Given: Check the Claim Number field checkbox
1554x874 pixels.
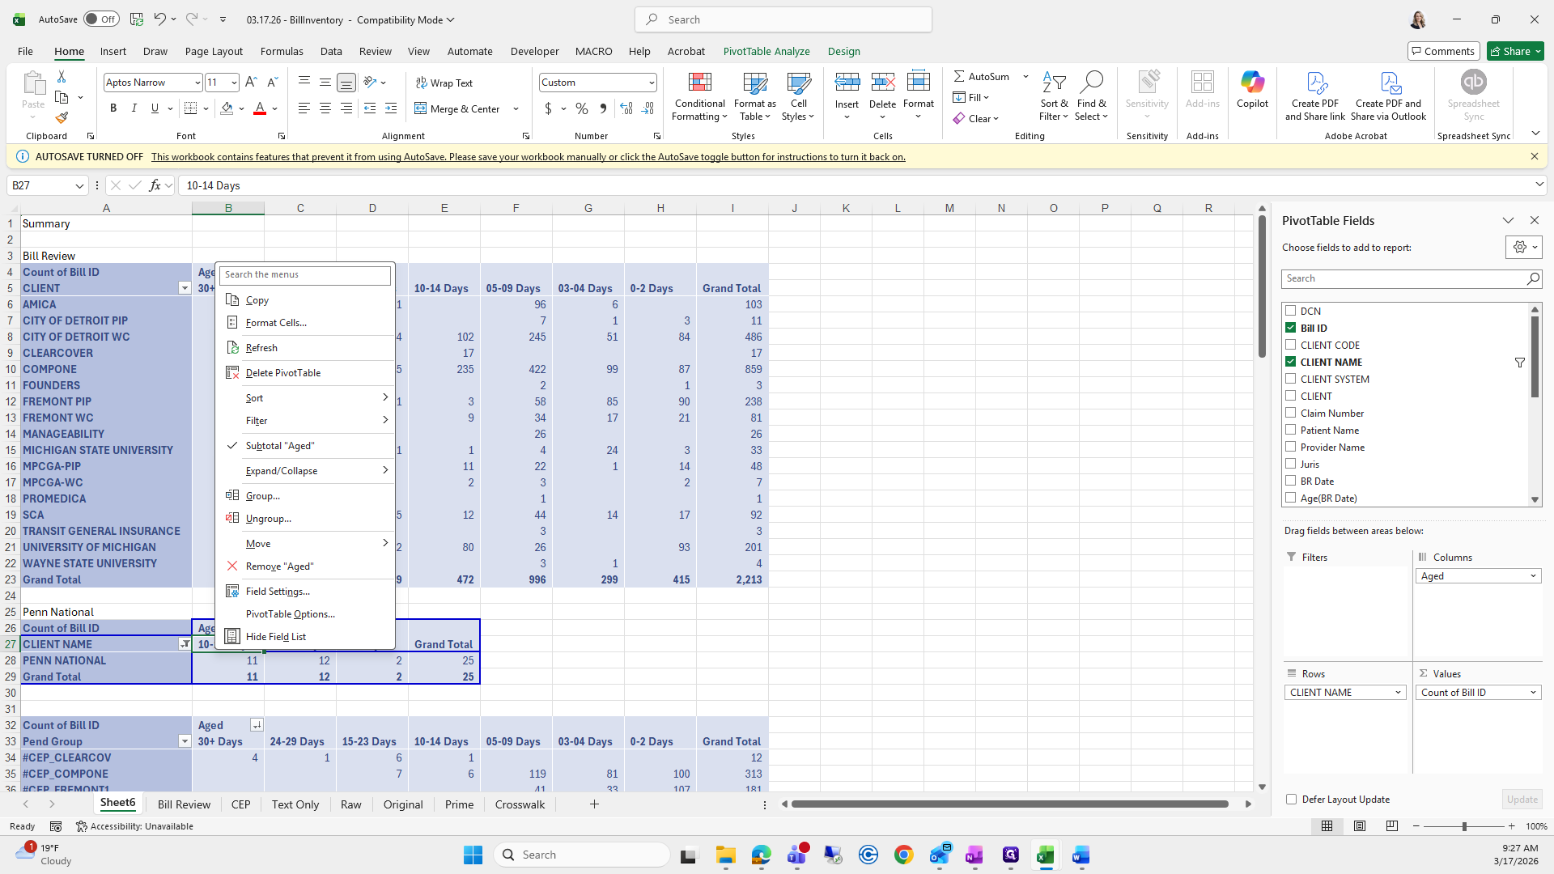Looking at the screenshot, I should (x=1291, y=413).
